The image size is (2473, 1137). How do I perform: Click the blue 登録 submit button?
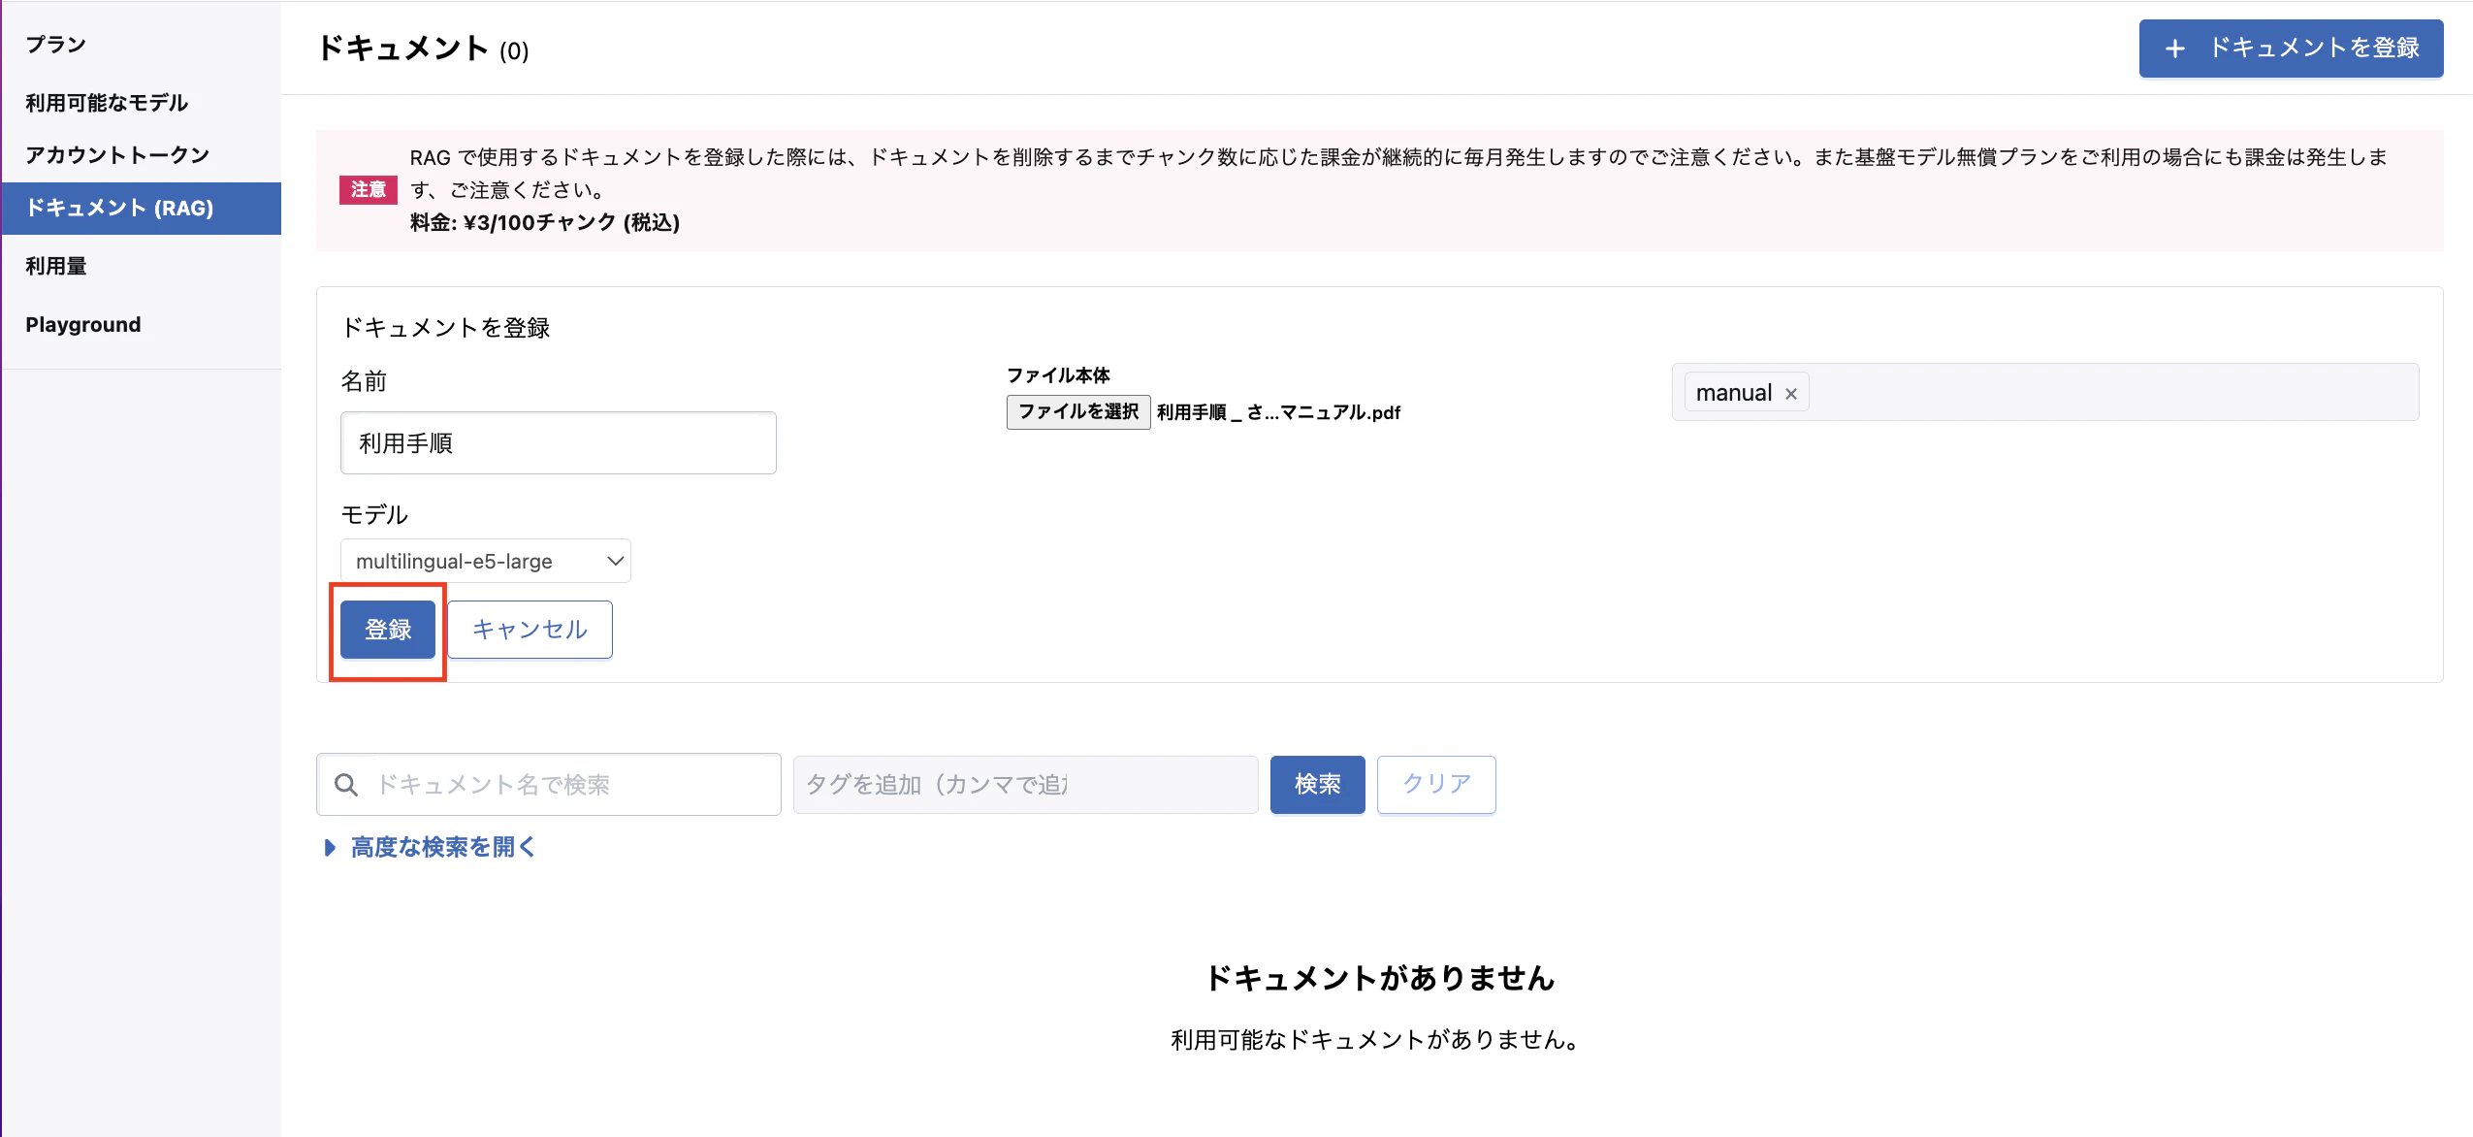pyautogui.click(x=388, y=630)
